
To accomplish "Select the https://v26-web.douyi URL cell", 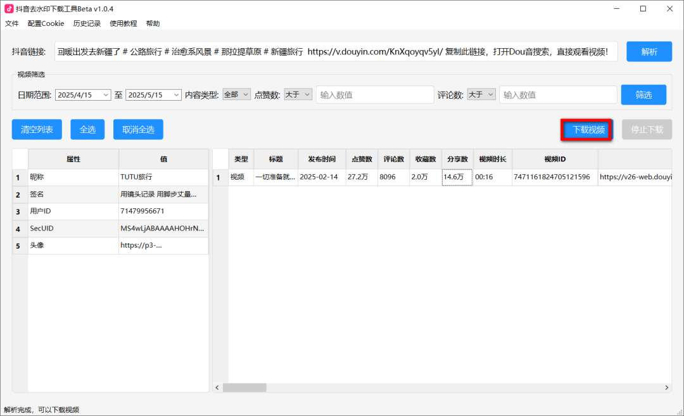I will [635, 177].
